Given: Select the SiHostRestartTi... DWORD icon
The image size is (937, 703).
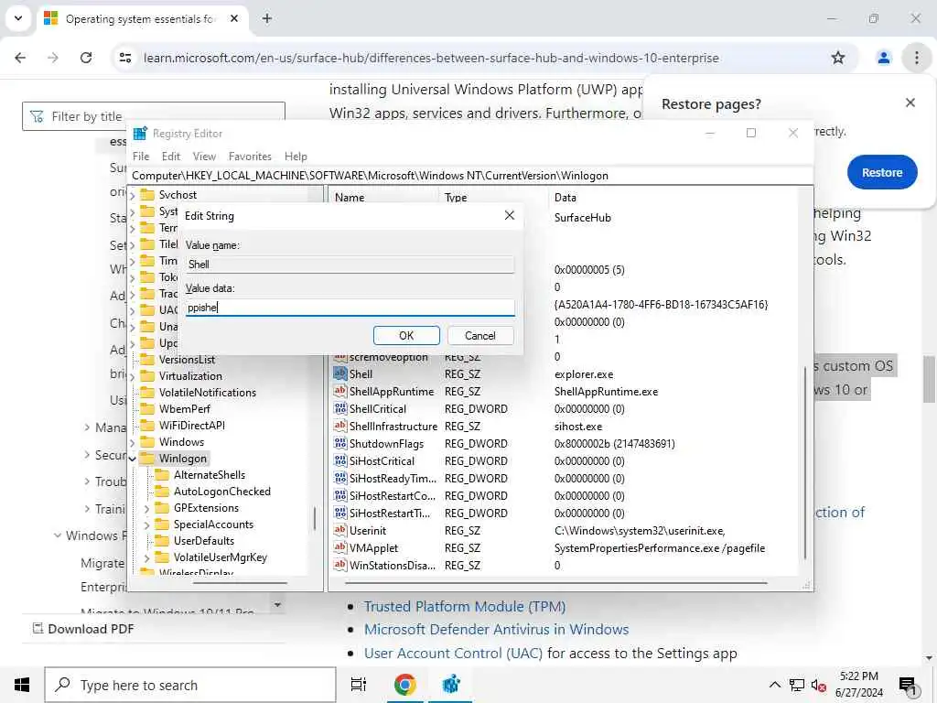Looking at the screenshot, I should (340, 513).
